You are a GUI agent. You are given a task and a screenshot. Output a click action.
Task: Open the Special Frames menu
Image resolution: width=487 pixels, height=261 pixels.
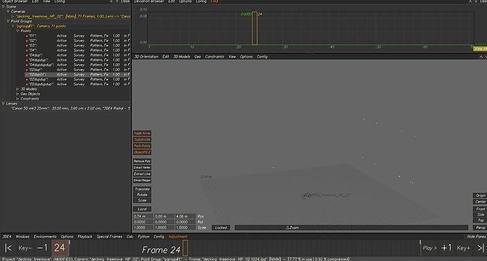click(x=109, y=237)
